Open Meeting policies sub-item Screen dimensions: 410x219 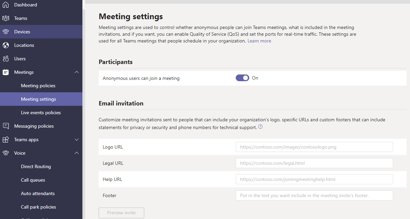click(41, 86)
